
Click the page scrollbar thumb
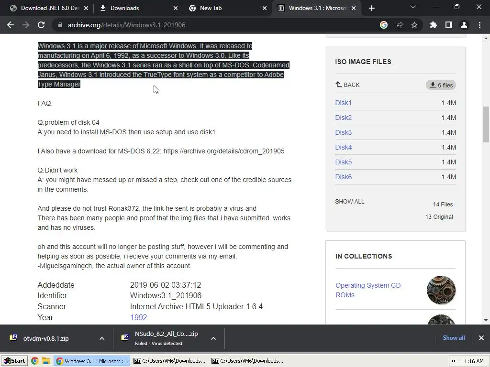tap(486, 124)
